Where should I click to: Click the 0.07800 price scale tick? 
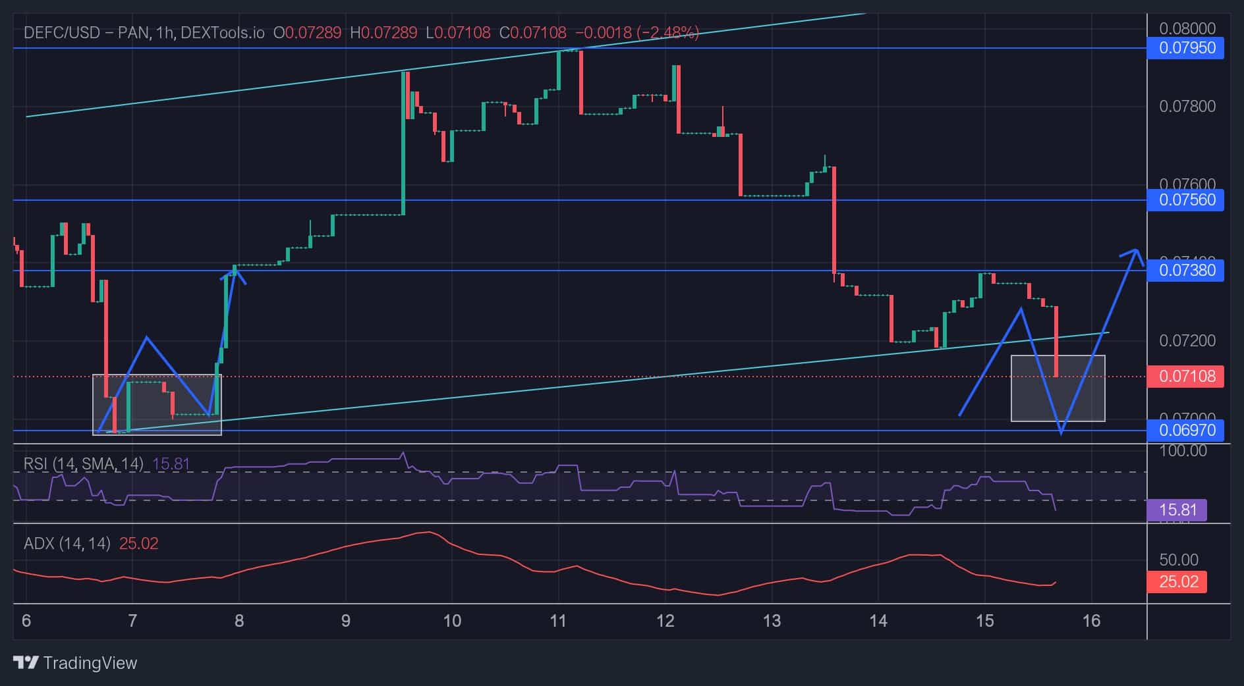click(1187, 107)
